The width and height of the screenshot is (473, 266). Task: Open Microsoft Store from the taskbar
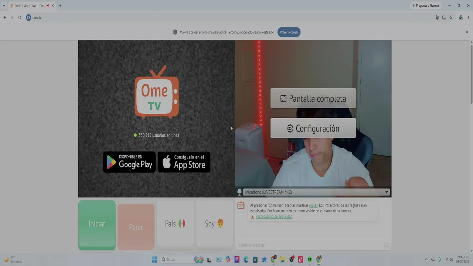click(x=255, y=259)
